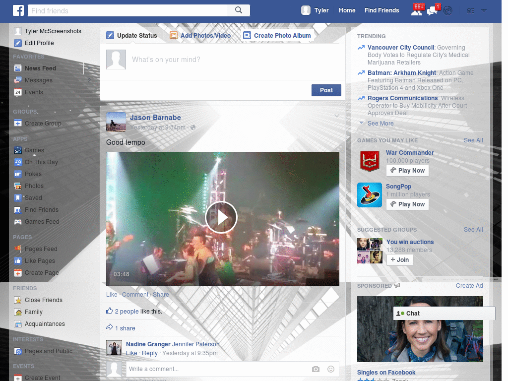Click Share under the video post
Image resolution: width=508 pixels, height=381 pixels.
pos(161,295)
